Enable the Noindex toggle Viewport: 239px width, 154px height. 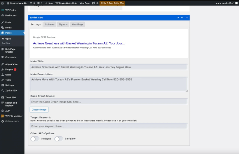[x=35, y=139]
